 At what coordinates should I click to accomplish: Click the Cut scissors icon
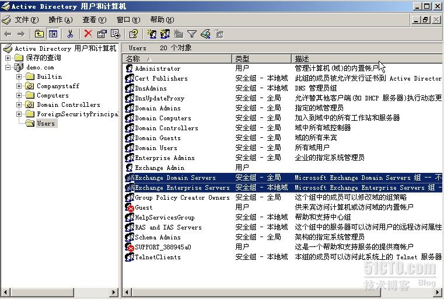tap(70, 34)
